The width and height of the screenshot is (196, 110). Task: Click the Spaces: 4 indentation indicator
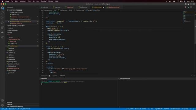point(138,109)
